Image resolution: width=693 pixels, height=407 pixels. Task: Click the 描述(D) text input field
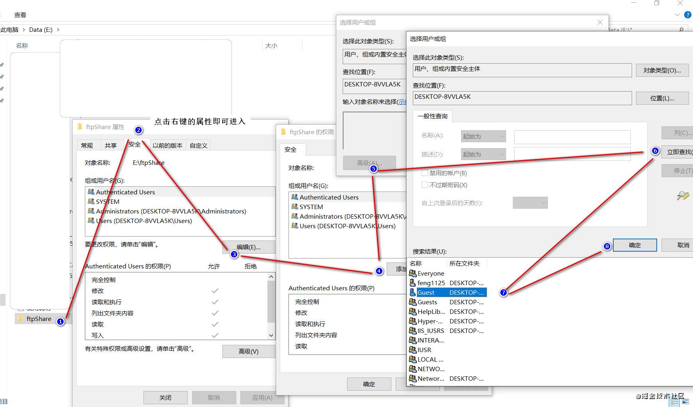pos(572,154)
